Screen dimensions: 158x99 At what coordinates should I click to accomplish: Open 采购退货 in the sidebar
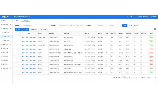coord(6,40)
